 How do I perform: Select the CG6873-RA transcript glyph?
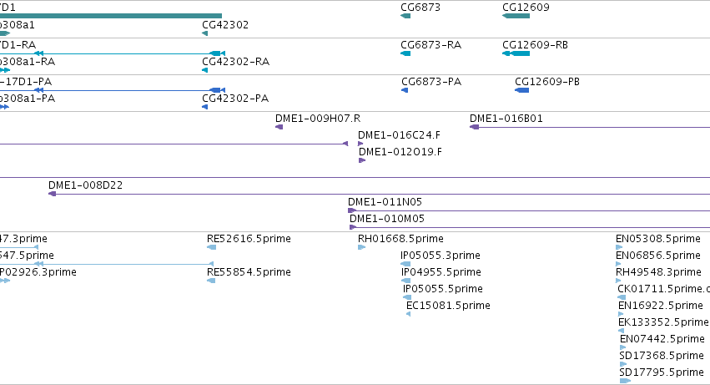point(405,53)
